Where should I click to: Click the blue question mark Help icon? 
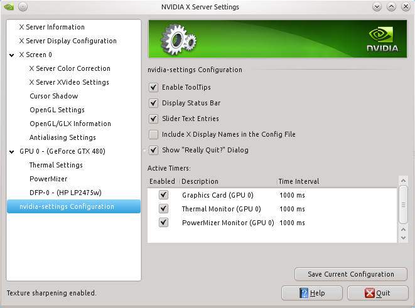[x=304, y=293]
